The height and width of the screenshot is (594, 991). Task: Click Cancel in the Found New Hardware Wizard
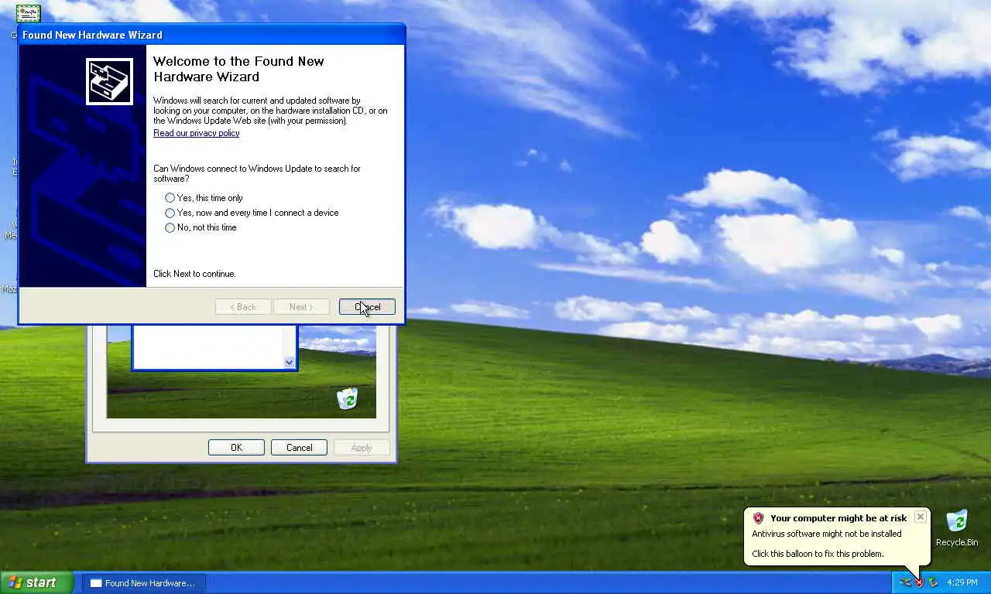click(x=367, y=307)
